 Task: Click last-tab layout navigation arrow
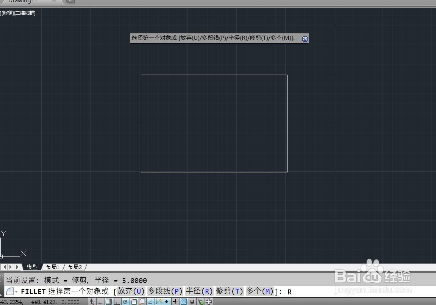tap(17, 267)
